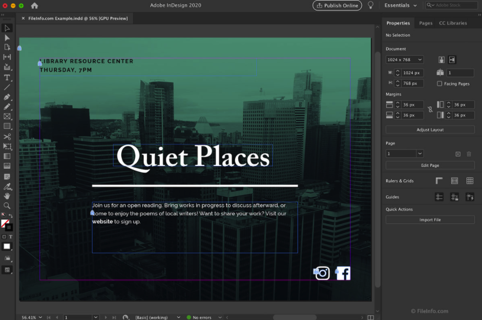Select the Rectangle Frame tool
This screenshot has width=482, height=320.
tap(7, 117)
